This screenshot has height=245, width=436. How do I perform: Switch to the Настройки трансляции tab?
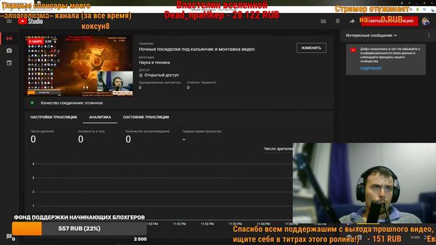(54, 117)
